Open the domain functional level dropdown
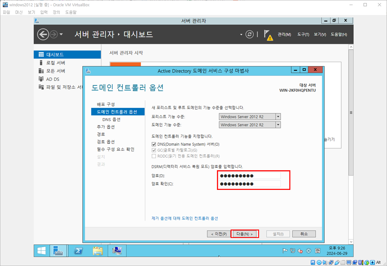This screenshot has height=266, width=387. (278, 125)
